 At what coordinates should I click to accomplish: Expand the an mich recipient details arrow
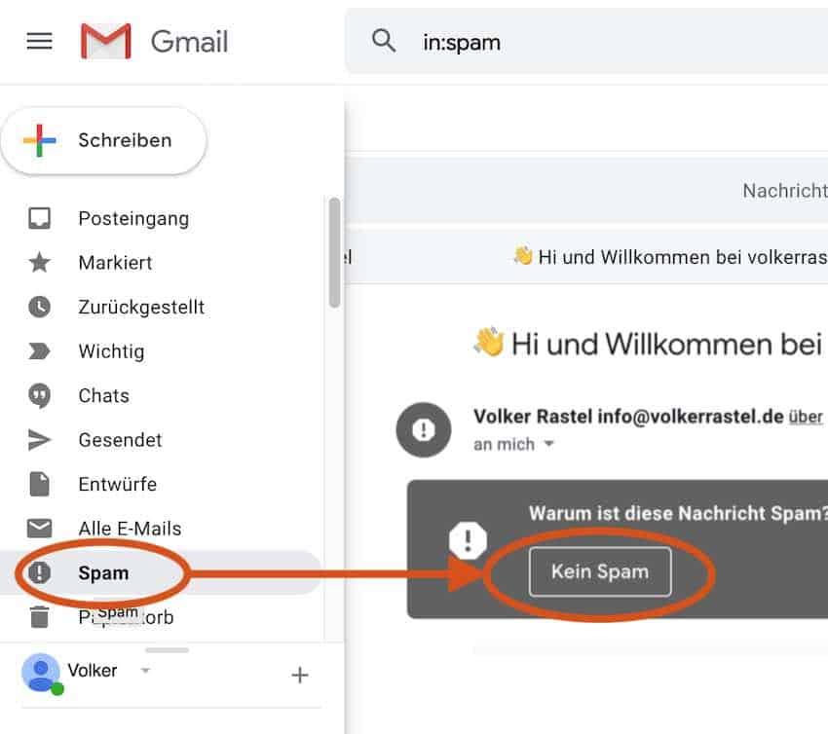pos(549,444)
